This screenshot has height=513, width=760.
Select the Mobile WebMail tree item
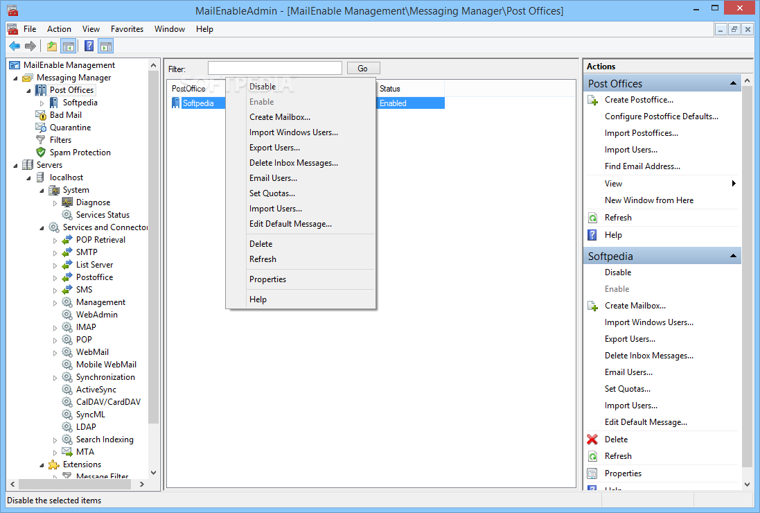[106, 365]
